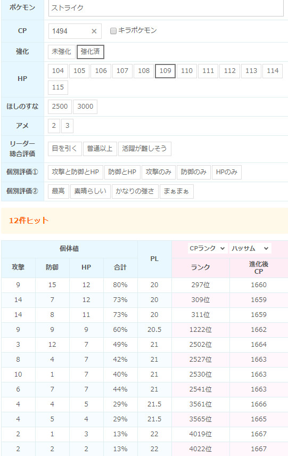Click the 2527位 rank cell
This screenshot has width=288, height=456.
click(x=201, y=360)
